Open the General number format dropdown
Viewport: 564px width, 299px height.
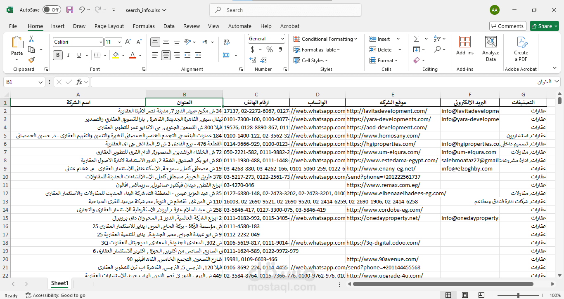click(282, 39)
